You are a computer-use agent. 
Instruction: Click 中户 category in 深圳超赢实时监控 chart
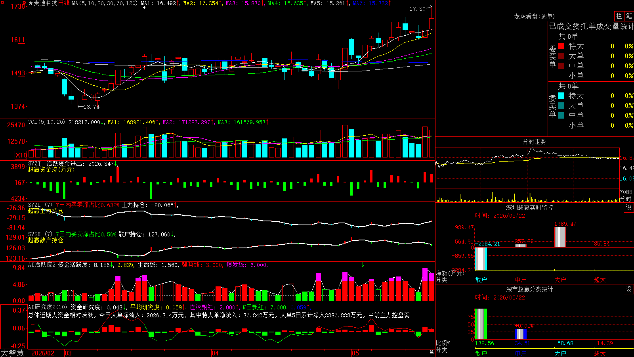tap(521, 280)
